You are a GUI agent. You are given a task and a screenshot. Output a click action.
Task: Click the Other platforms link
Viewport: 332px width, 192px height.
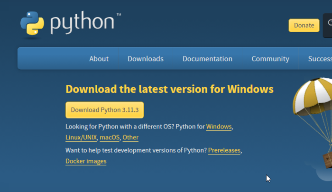pos(130,137)
